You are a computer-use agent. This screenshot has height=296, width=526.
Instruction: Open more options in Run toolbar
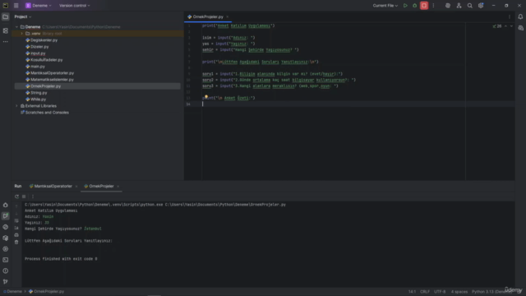point(33,197)
